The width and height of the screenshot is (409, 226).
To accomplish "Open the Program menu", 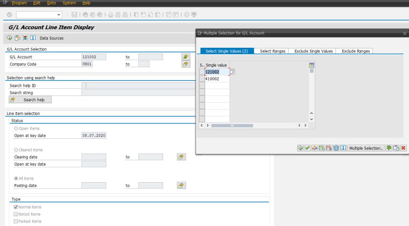I will 19,3.
